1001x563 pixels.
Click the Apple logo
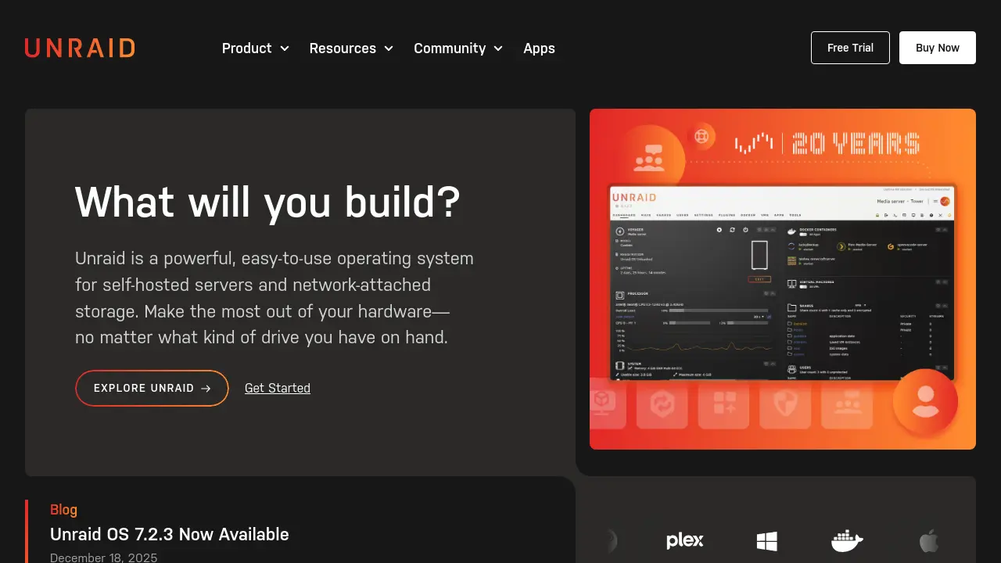point(928,540)
